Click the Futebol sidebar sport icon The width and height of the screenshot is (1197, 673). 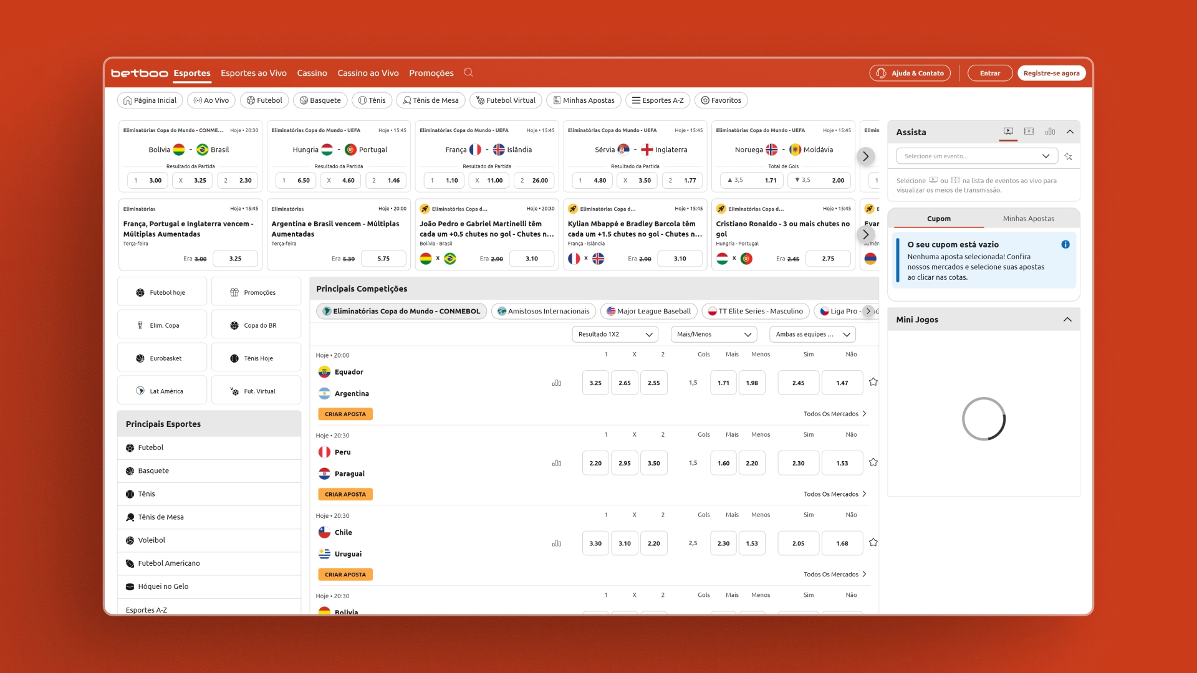130,447
